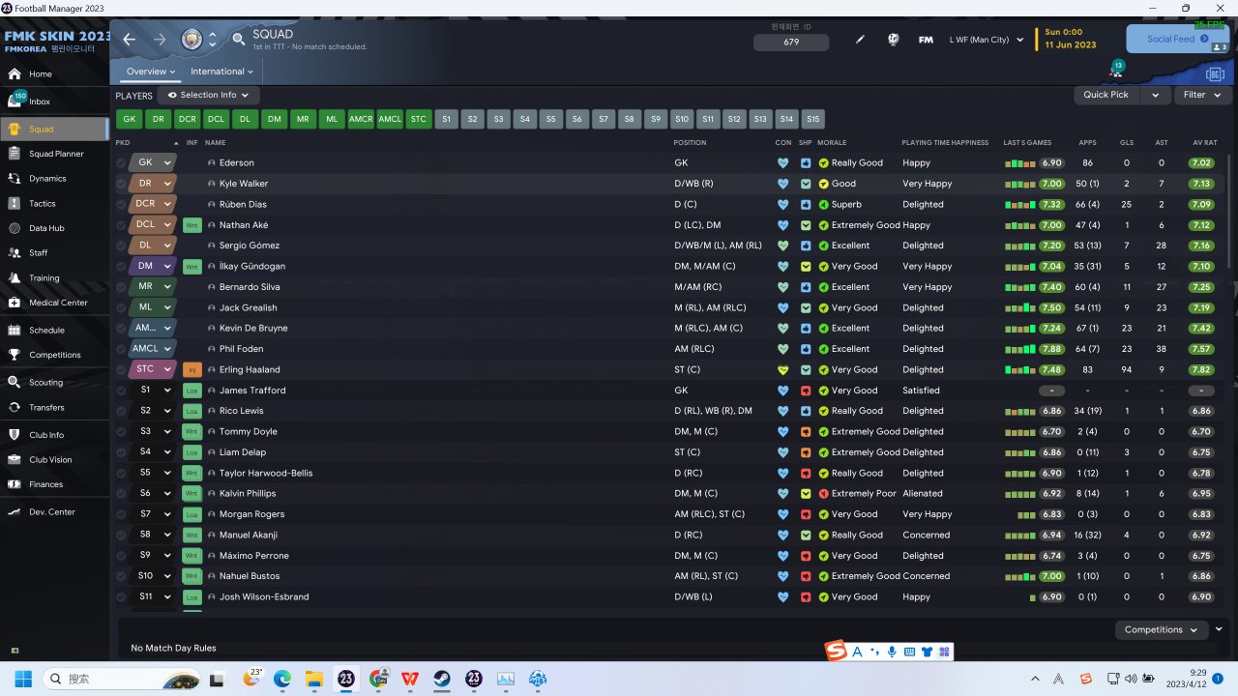Toggle the pick circle for Jack Grealish

[x=121, y=308]
